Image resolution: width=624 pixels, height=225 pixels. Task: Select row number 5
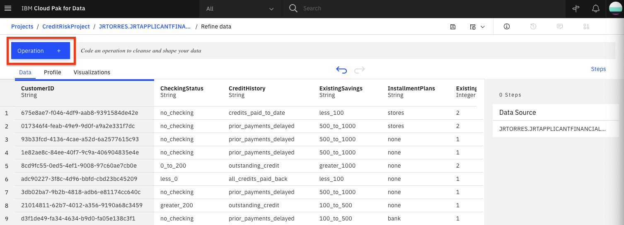point(7,166)
